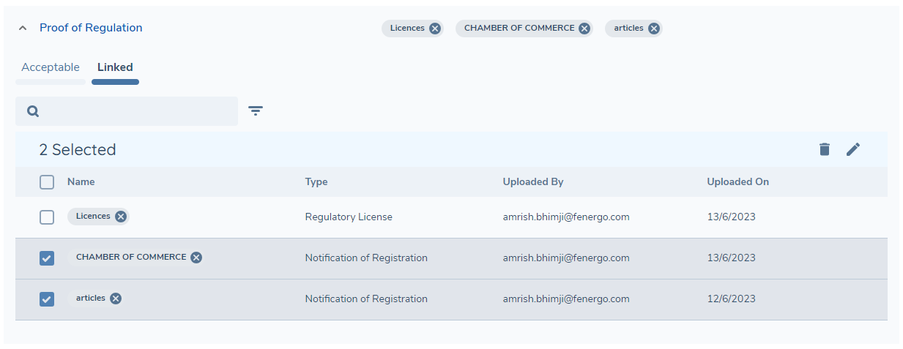Uncheck the articles row checkbox
The image size is (903, 349).
point(47,299)
